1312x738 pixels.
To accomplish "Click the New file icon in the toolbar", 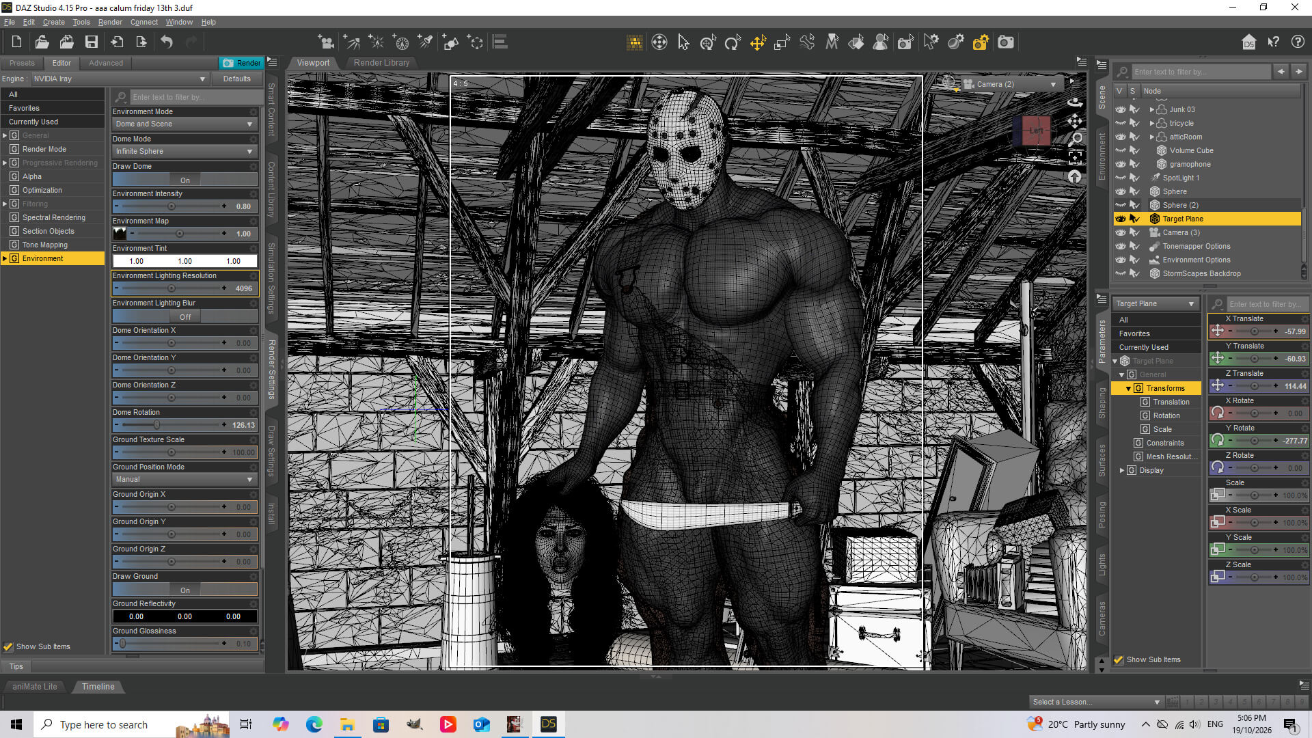I will [16, 42].
